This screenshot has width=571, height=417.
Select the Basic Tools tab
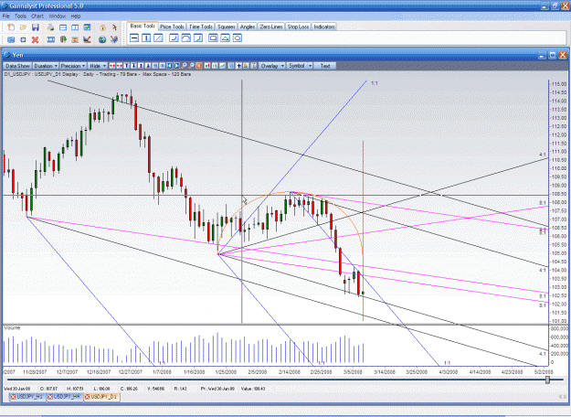[x=143, y=26]
